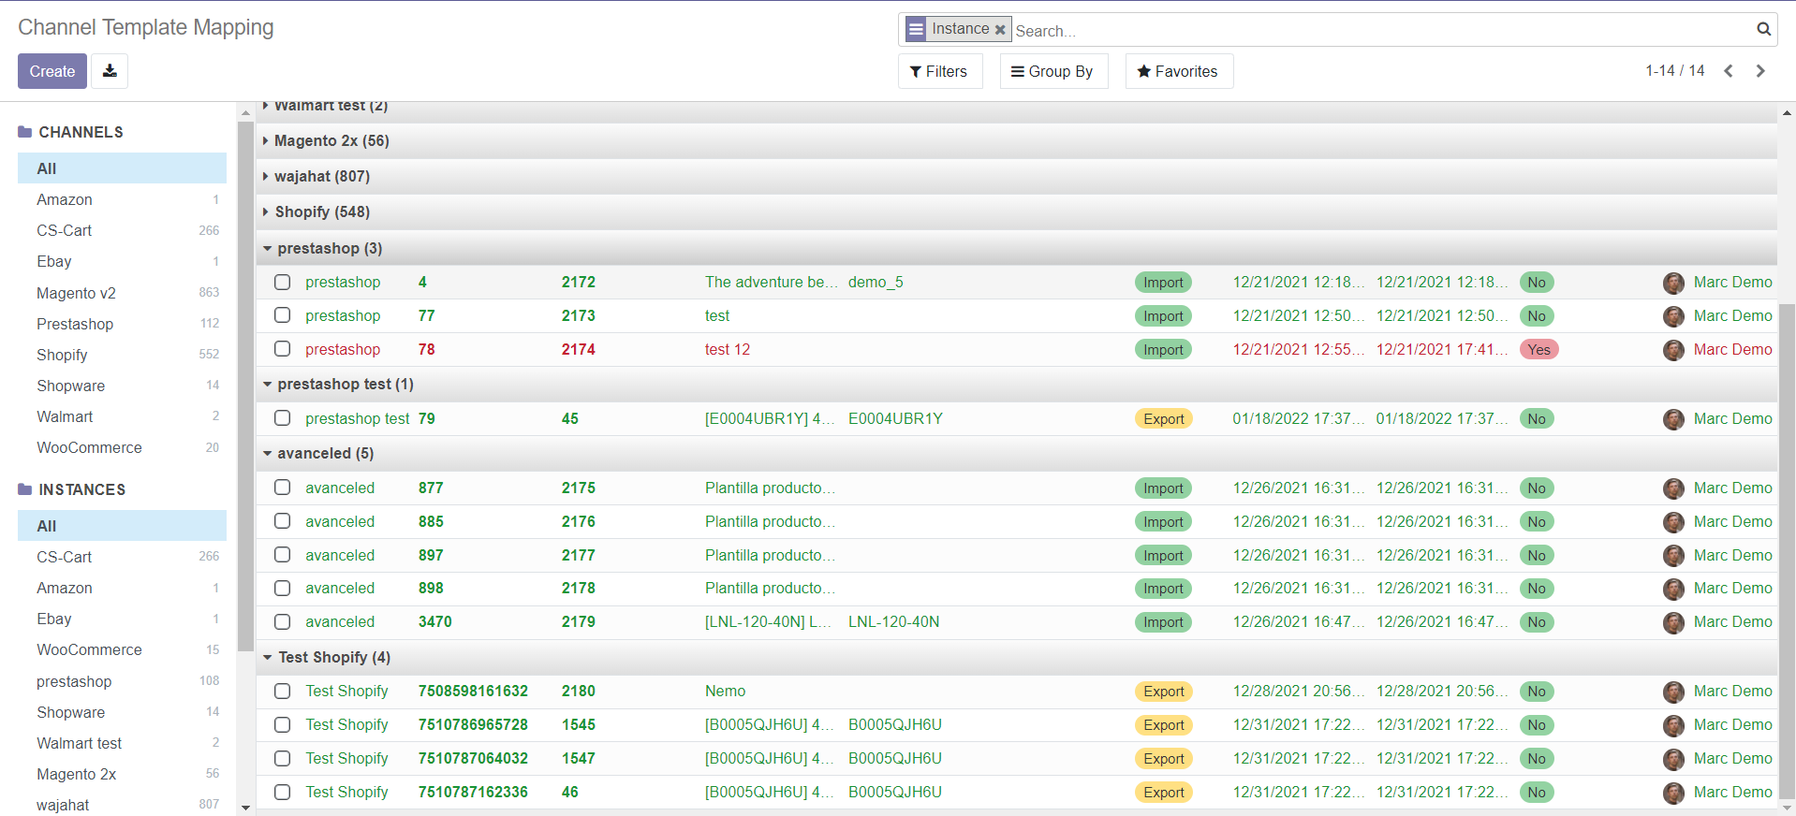The width and height of the screenshot is (1796, 816).
Task: Remove the Instance facet with its x icon
Action: (x=1000, y=30)
